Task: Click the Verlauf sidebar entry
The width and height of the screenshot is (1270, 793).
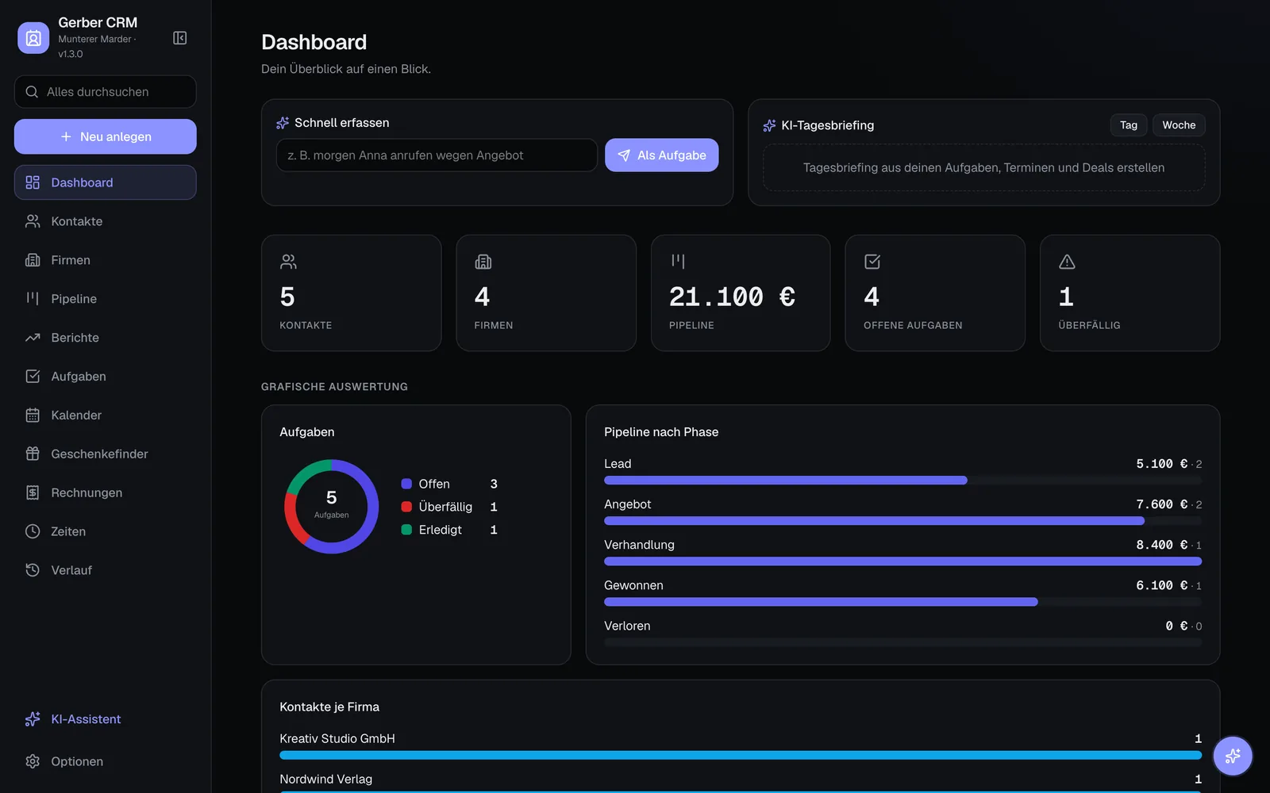Action: [x=106, y=570]
